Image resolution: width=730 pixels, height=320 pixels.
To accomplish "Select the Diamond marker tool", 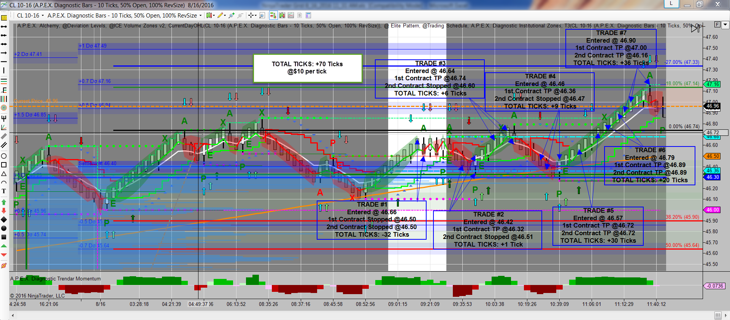I will (4, 220).
